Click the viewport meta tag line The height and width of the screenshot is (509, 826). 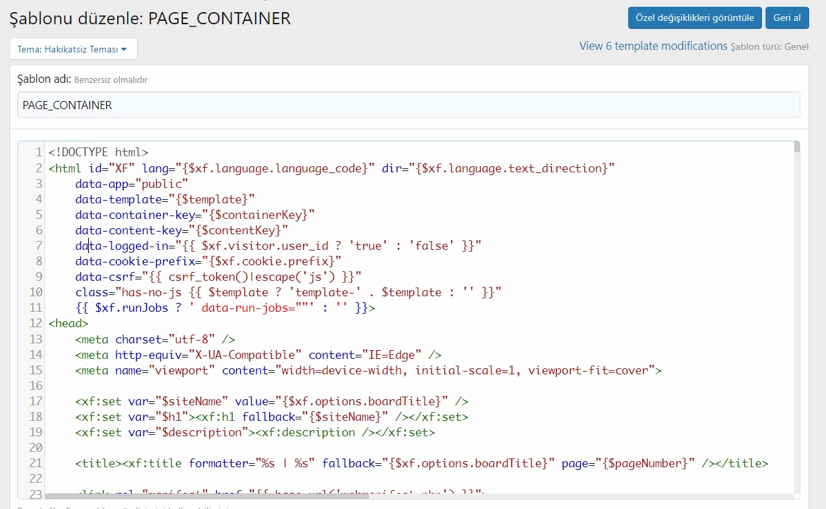[369, 370]
